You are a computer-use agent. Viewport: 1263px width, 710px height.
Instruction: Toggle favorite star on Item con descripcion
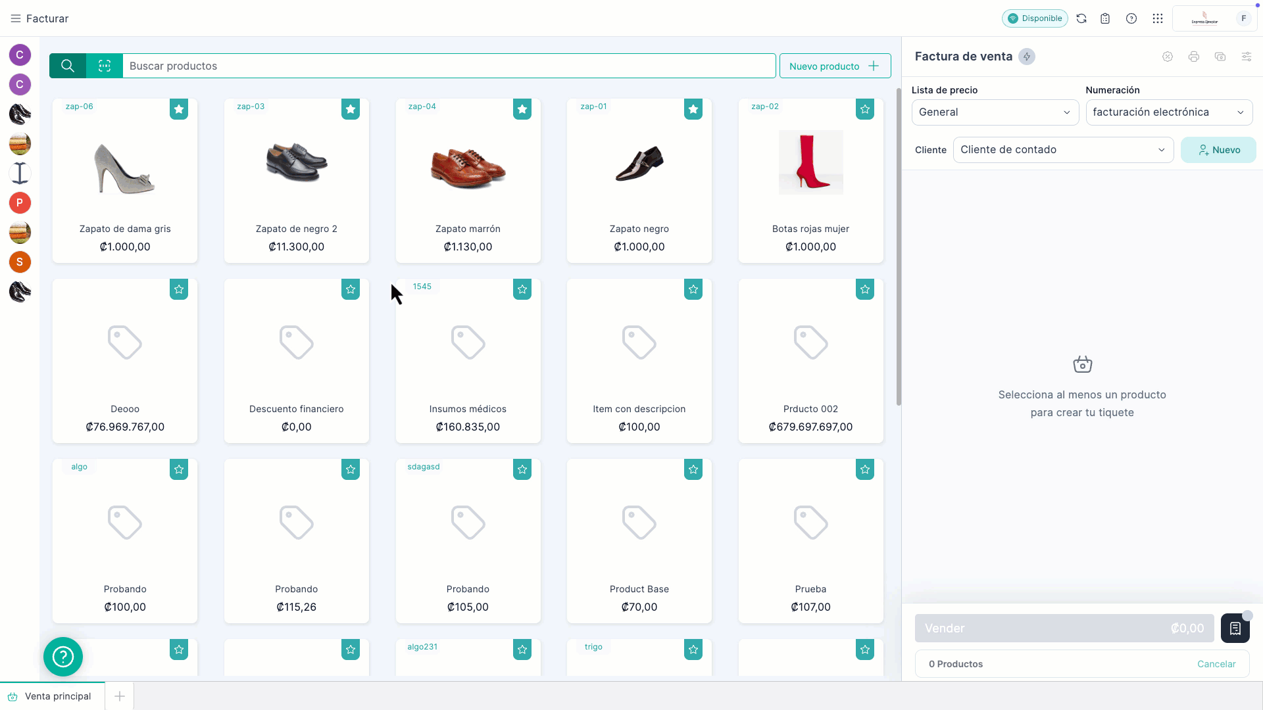pyautogui.click(x=693, y=289)
